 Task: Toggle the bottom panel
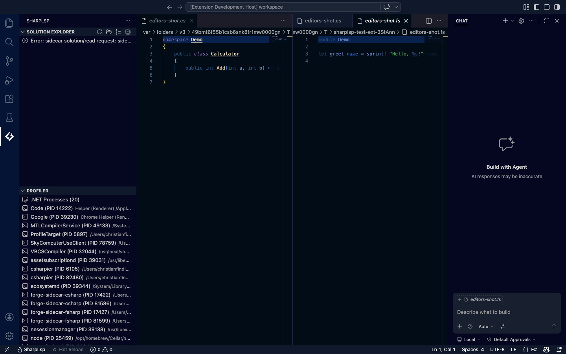click(x=547, y=7)
